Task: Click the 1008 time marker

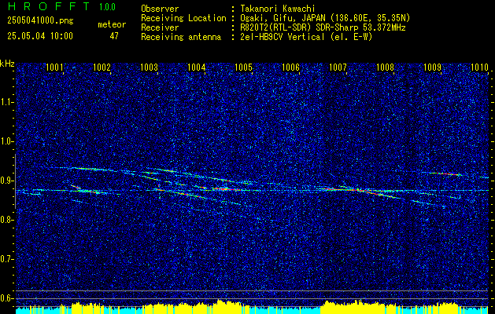Action: point(385,68)
